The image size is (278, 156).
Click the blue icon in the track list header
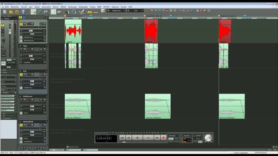(x=24, y=17)
